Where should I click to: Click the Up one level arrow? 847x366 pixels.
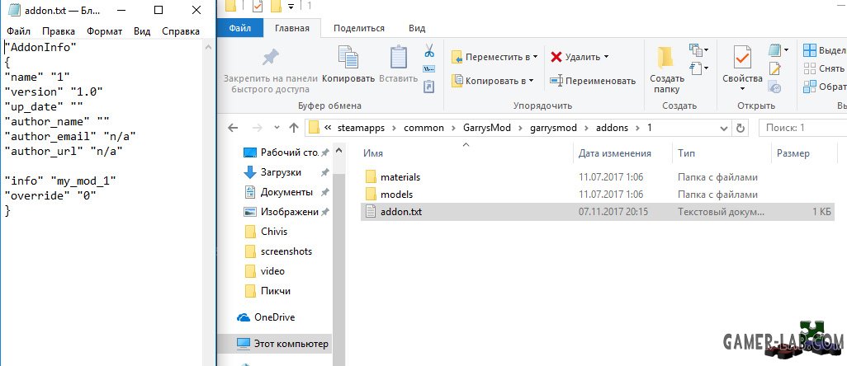pos(293,128)
